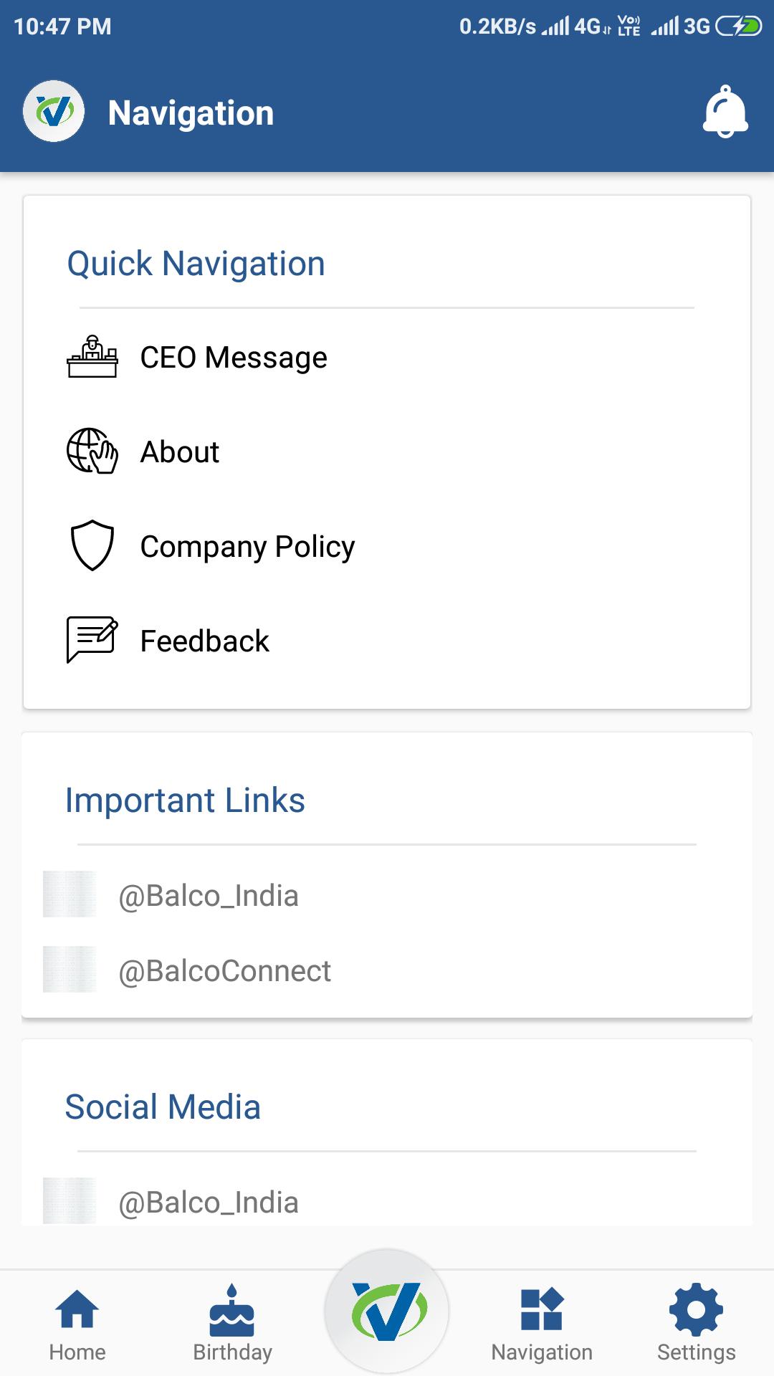Open the notification bell

tap(725, 112)
